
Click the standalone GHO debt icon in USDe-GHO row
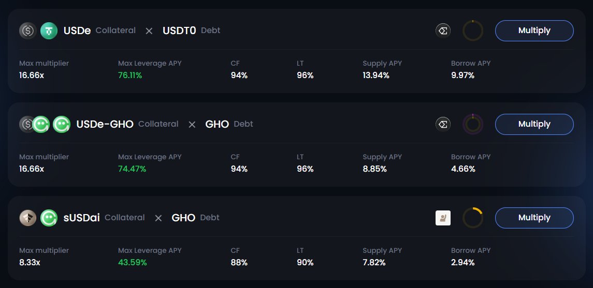click(62, 124)
